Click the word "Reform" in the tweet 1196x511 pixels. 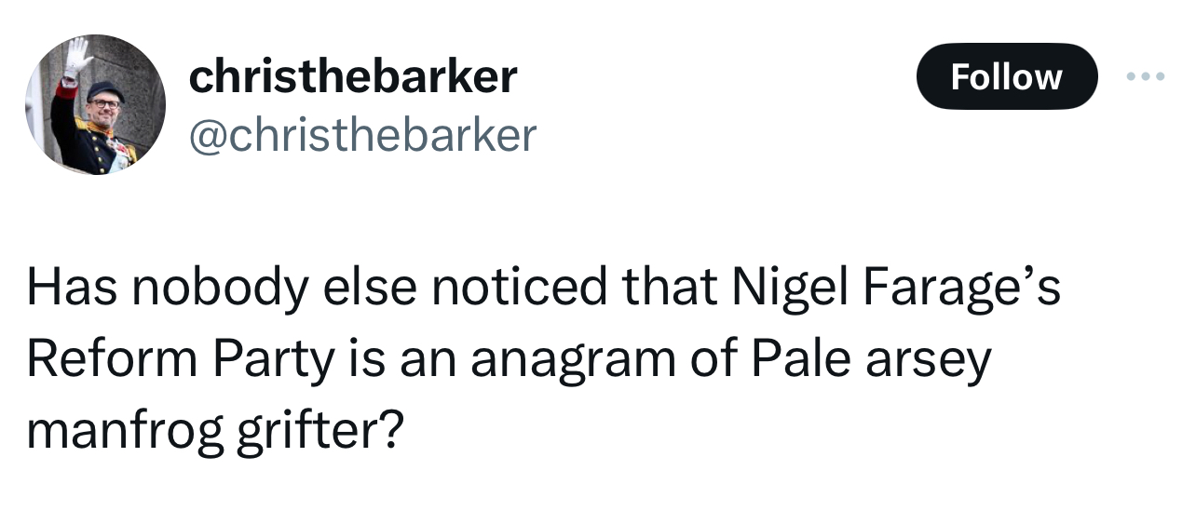pyautogui.click(x=103, y=360)
